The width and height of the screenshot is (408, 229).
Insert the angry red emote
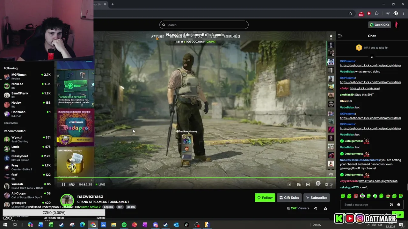pos(356,196)
